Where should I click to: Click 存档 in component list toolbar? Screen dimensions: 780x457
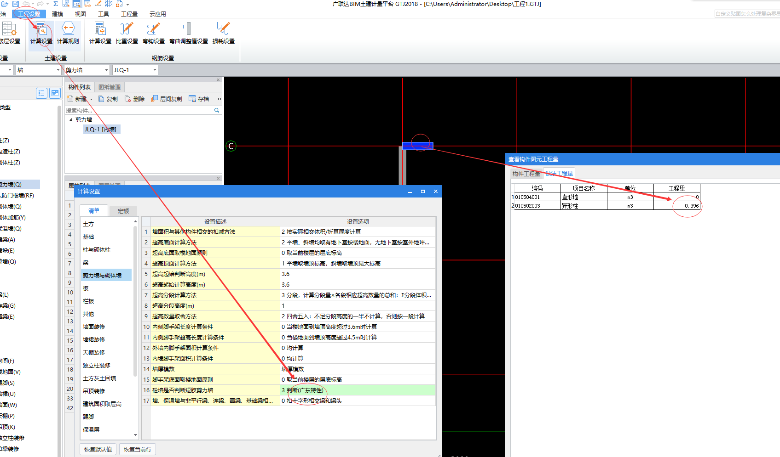(199, 99)
